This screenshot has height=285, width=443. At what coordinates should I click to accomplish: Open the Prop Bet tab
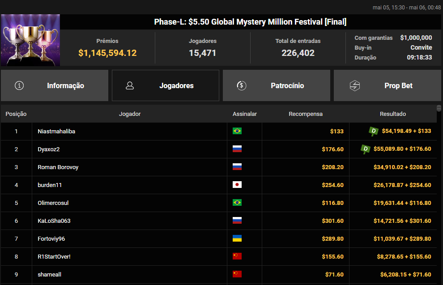[x=388, y=85]
